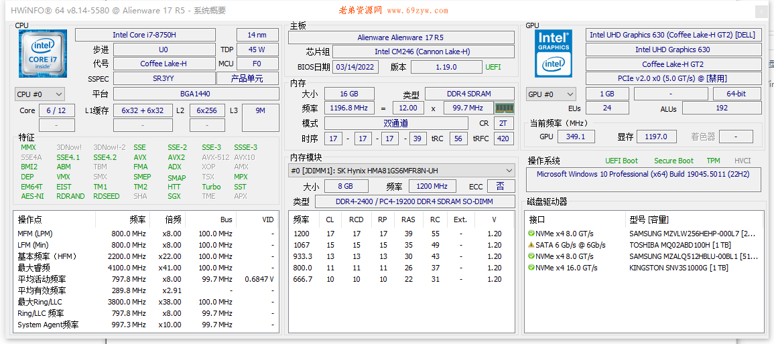Click the UEFI Boot label
Viewport: 774px width, 344px height.
(621, 161)
